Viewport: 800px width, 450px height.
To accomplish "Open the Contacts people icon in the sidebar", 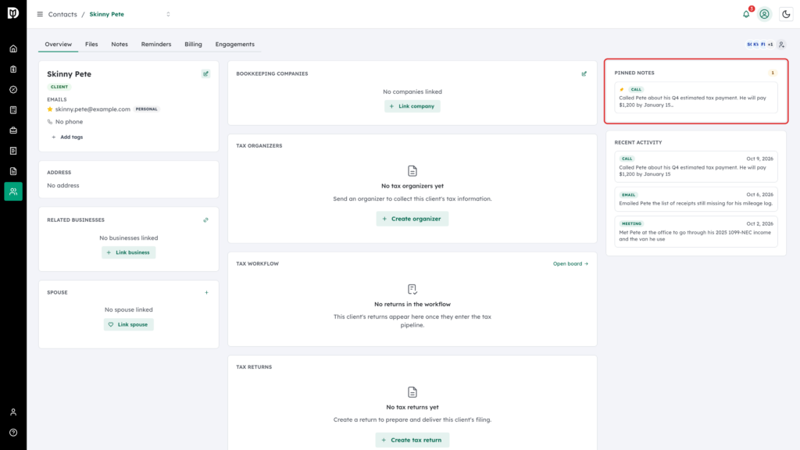I will point(13,191).
